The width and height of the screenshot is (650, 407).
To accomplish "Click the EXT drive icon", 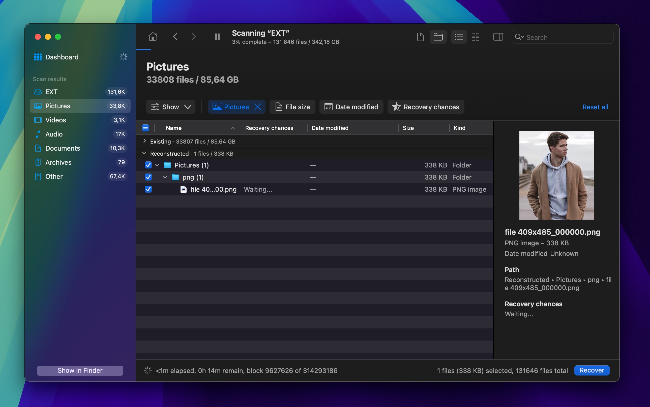I will coord(38,92).
